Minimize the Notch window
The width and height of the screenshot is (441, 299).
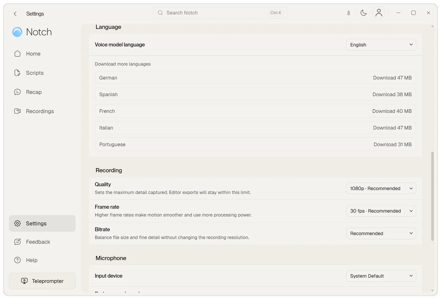(398, 13)
